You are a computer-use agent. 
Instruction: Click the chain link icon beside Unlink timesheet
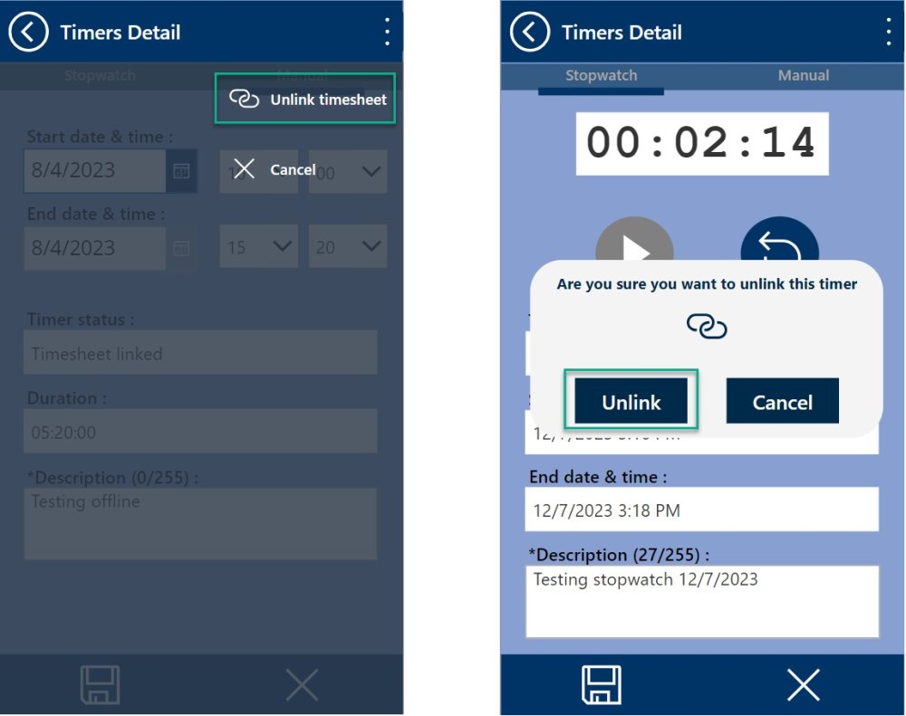(x=244, y=99)
